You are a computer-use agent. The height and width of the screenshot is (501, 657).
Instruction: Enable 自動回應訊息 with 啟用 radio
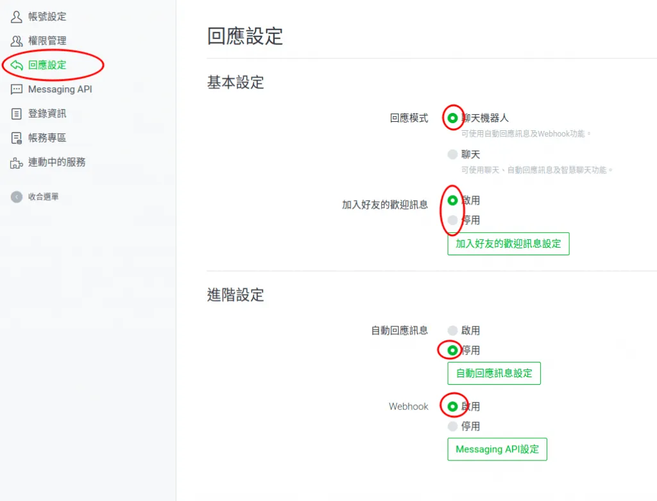453,331
